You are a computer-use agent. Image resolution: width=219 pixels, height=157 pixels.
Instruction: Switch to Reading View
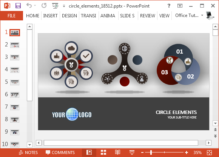(117, 152)
